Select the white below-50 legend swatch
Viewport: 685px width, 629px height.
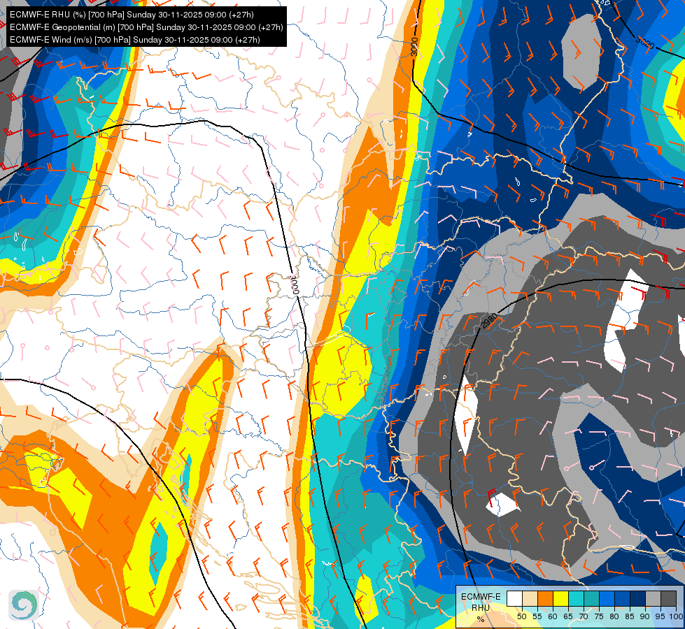point(514,598)
